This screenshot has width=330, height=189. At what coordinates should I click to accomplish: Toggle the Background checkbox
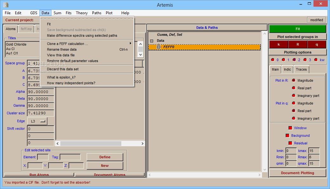pos(287,135)
